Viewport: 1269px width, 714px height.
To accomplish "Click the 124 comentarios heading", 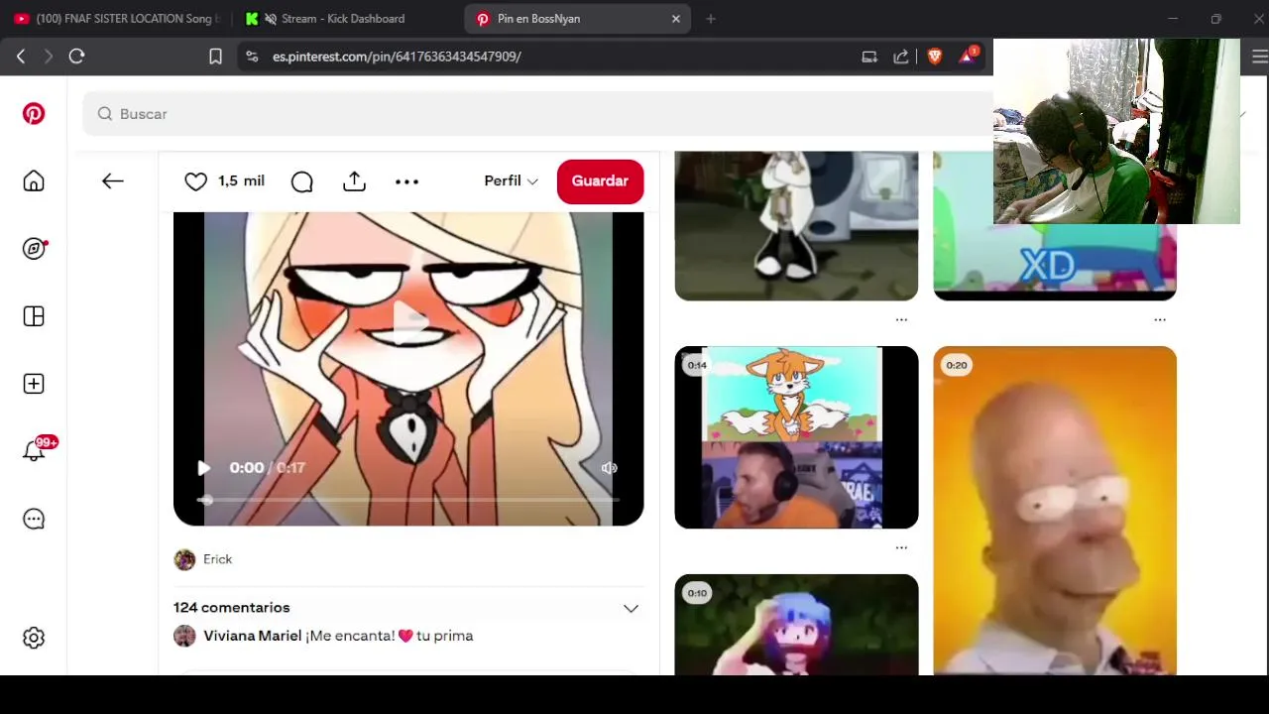I will [x=231, y=607].
